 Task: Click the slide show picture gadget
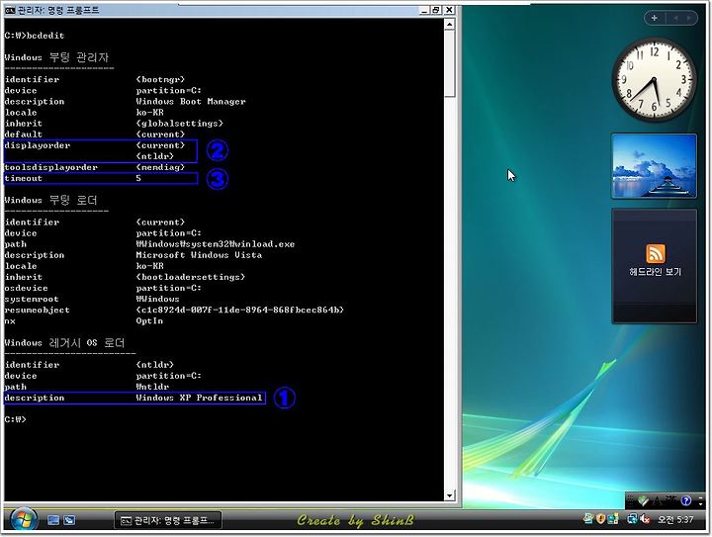[654, 166]
